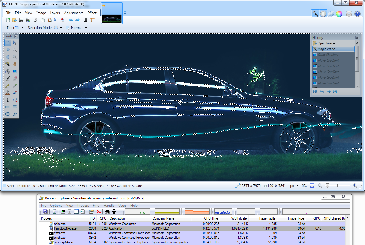Select the Rectangle Select tool in Tools panel
365x245 pixels.
click(x=8, y=43)
